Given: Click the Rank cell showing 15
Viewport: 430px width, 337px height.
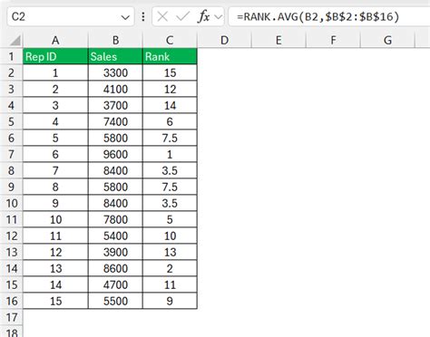Looking at the screenshot, I should pyautogui.click(x=170, y=72).
